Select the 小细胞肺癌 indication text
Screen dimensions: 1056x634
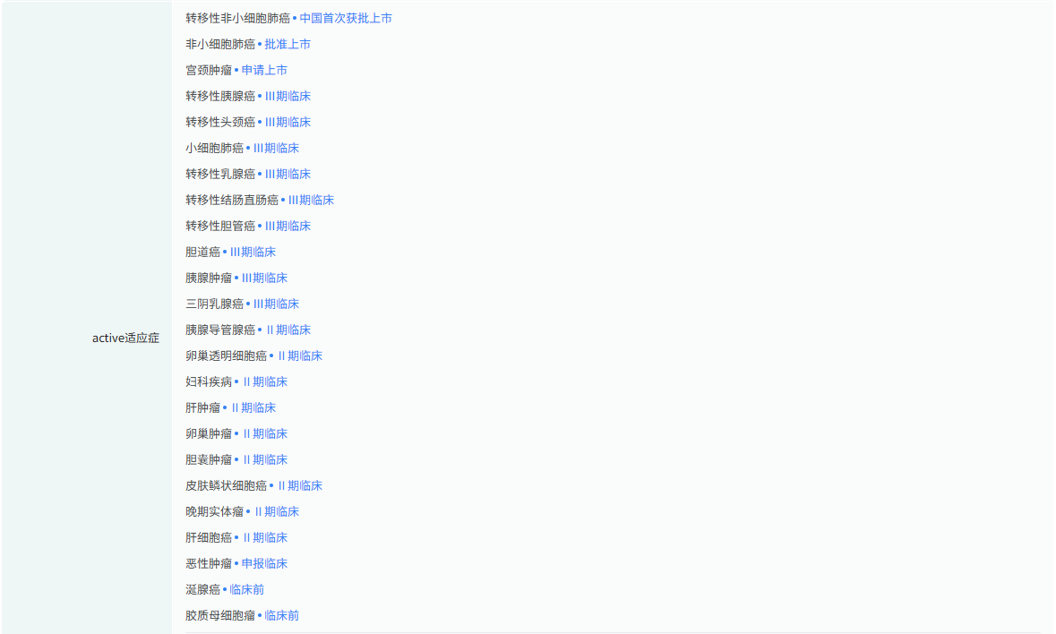(x=214, y=148)
